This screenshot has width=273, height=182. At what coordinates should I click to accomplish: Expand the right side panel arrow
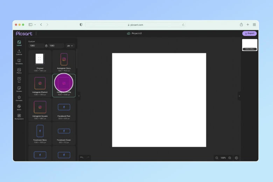coord(239,96)
